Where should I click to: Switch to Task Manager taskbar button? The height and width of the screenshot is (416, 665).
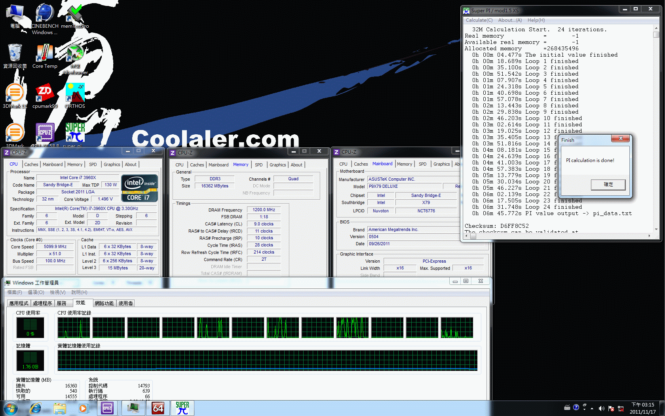coord(133,408)
